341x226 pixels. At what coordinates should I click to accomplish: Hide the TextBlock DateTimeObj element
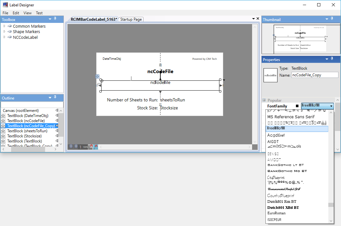pyautogui.click(x=57, y=115)
